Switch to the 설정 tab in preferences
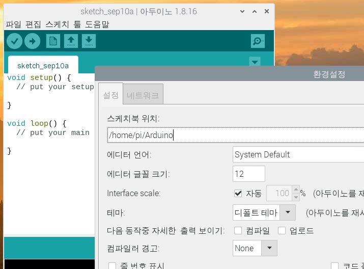364x269 pixels. (111, 95)
